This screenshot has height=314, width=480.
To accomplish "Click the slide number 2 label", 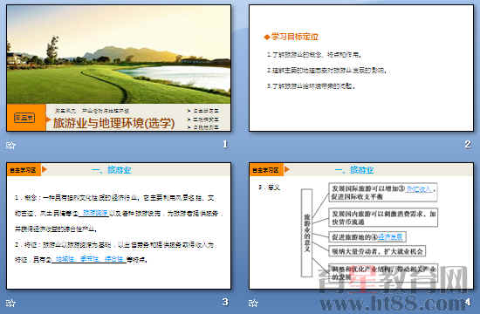I will 468,144.
